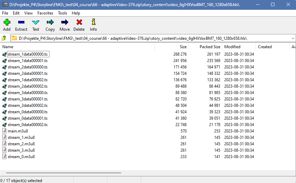
Task: Go up one folder level icon
Action: [4, 38]
